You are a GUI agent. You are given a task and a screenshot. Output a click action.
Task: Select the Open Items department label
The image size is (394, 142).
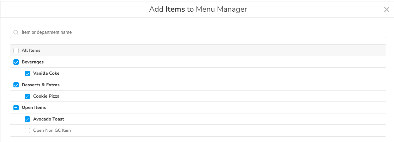click(x=34, y=107)
